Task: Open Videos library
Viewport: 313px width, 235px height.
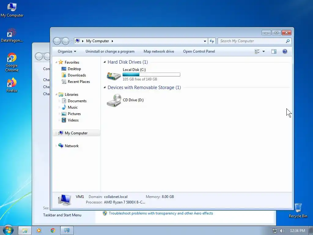Action: coord(73,120)
